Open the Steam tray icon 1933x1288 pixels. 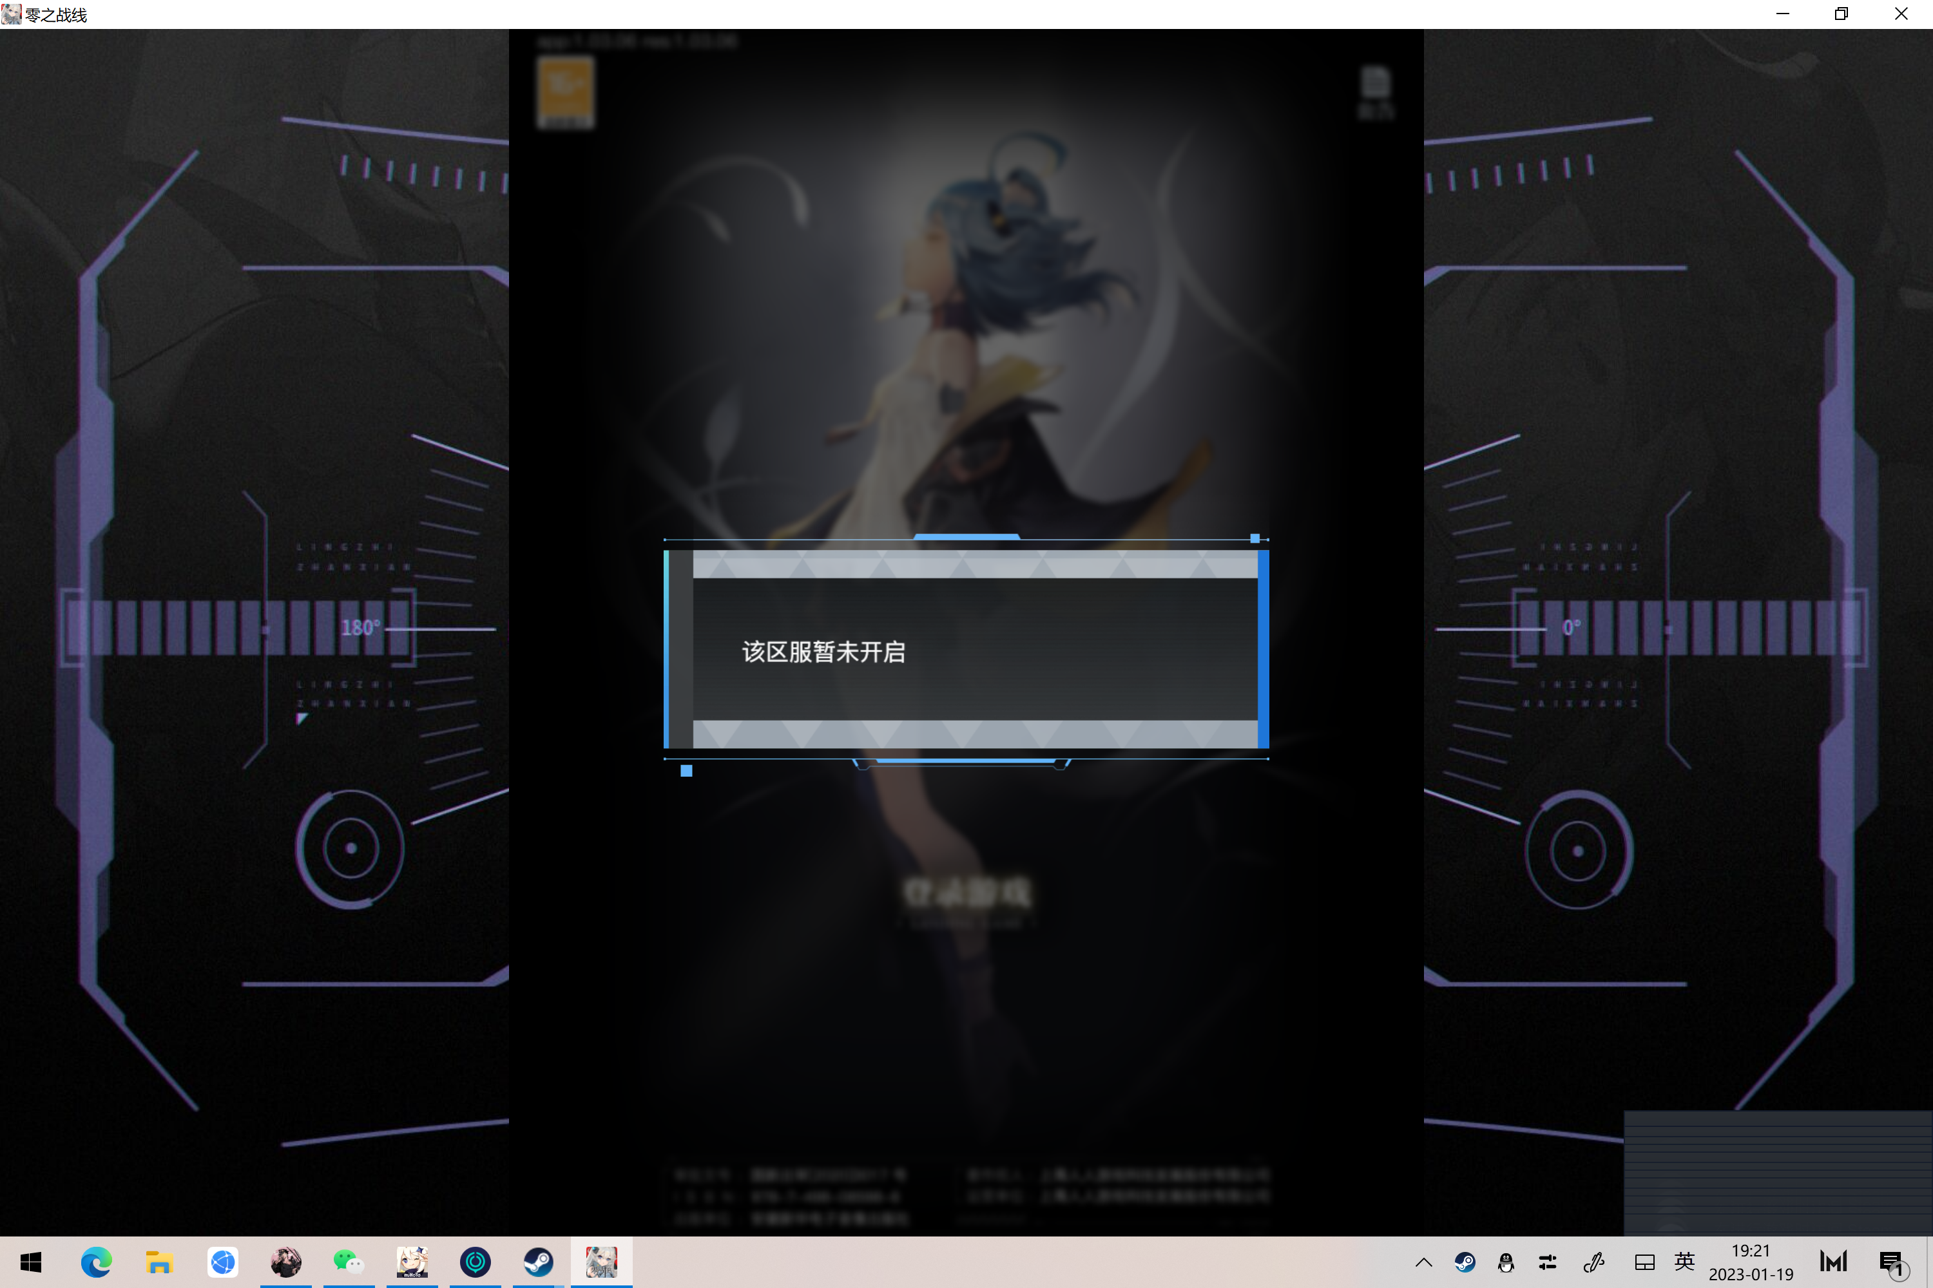pos(1465,1262)
